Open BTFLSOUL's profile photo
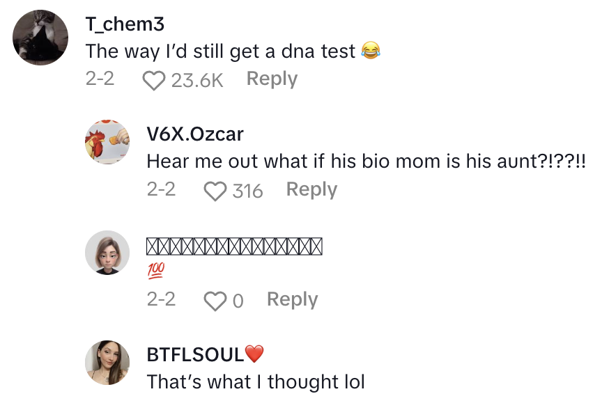Image resolution: width=609 pixels, height=394 pixels. coord(107,362)
